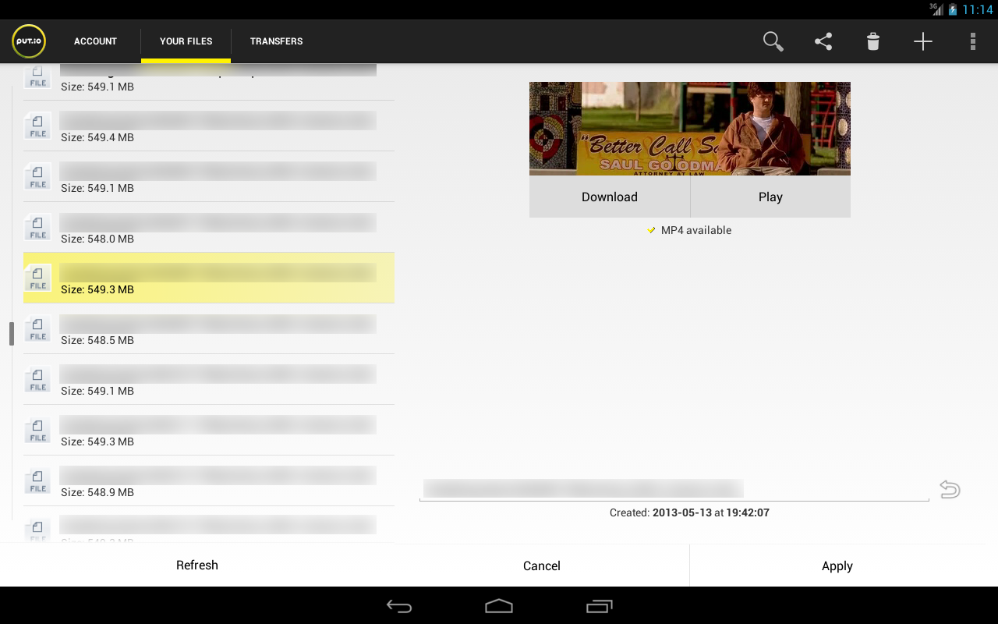998x624 pixels.
Task: Select the file sized 549.4 MB
Action: [209, 126]
